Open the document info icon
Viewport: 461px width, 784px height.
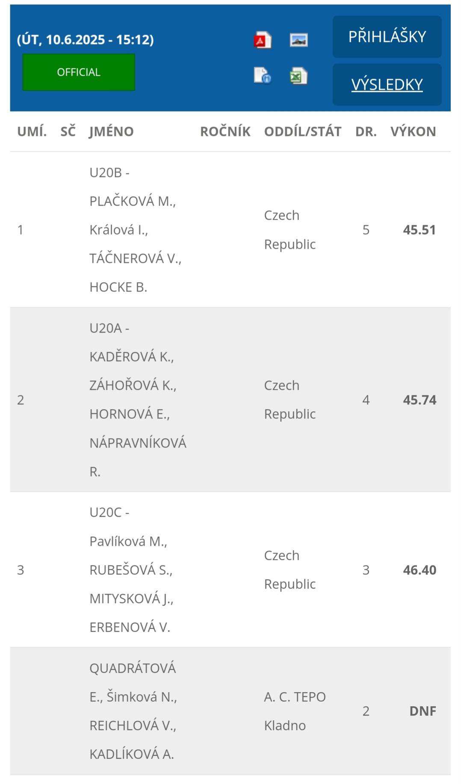coord(263,76)
